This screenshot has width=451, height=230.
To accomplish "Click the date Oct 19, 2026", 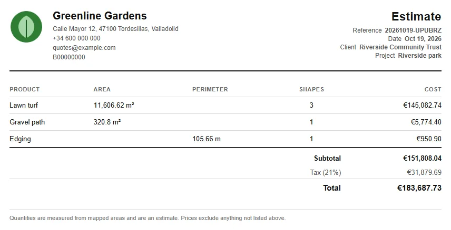I will click(423, 39).
